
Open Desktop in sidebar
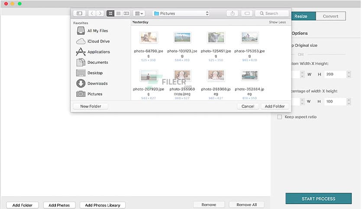pyautogui.click(x=90, y=73)
